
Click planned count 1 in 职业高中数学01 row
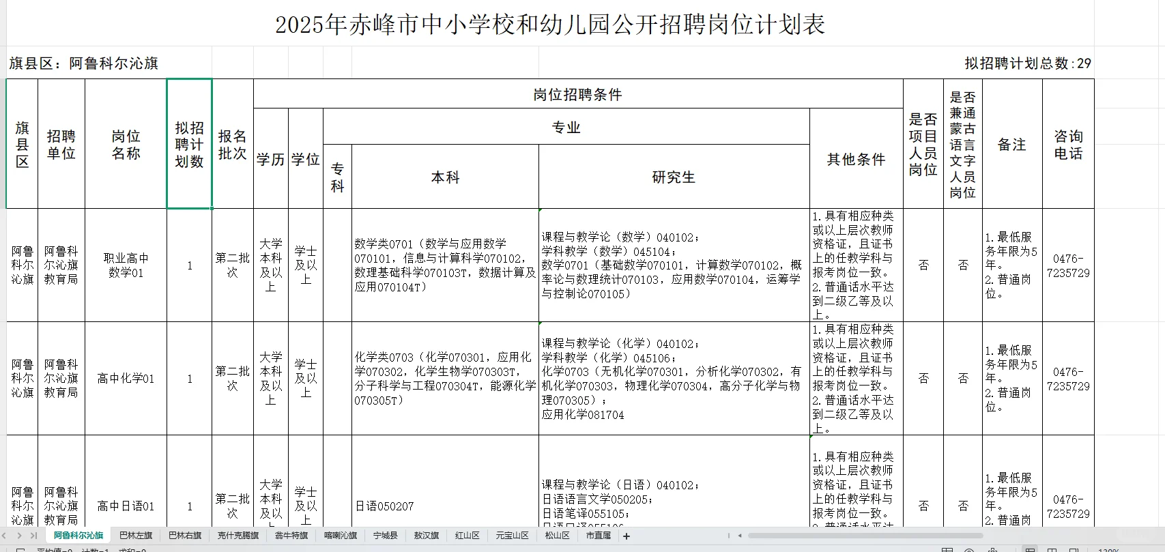point(190,265)
